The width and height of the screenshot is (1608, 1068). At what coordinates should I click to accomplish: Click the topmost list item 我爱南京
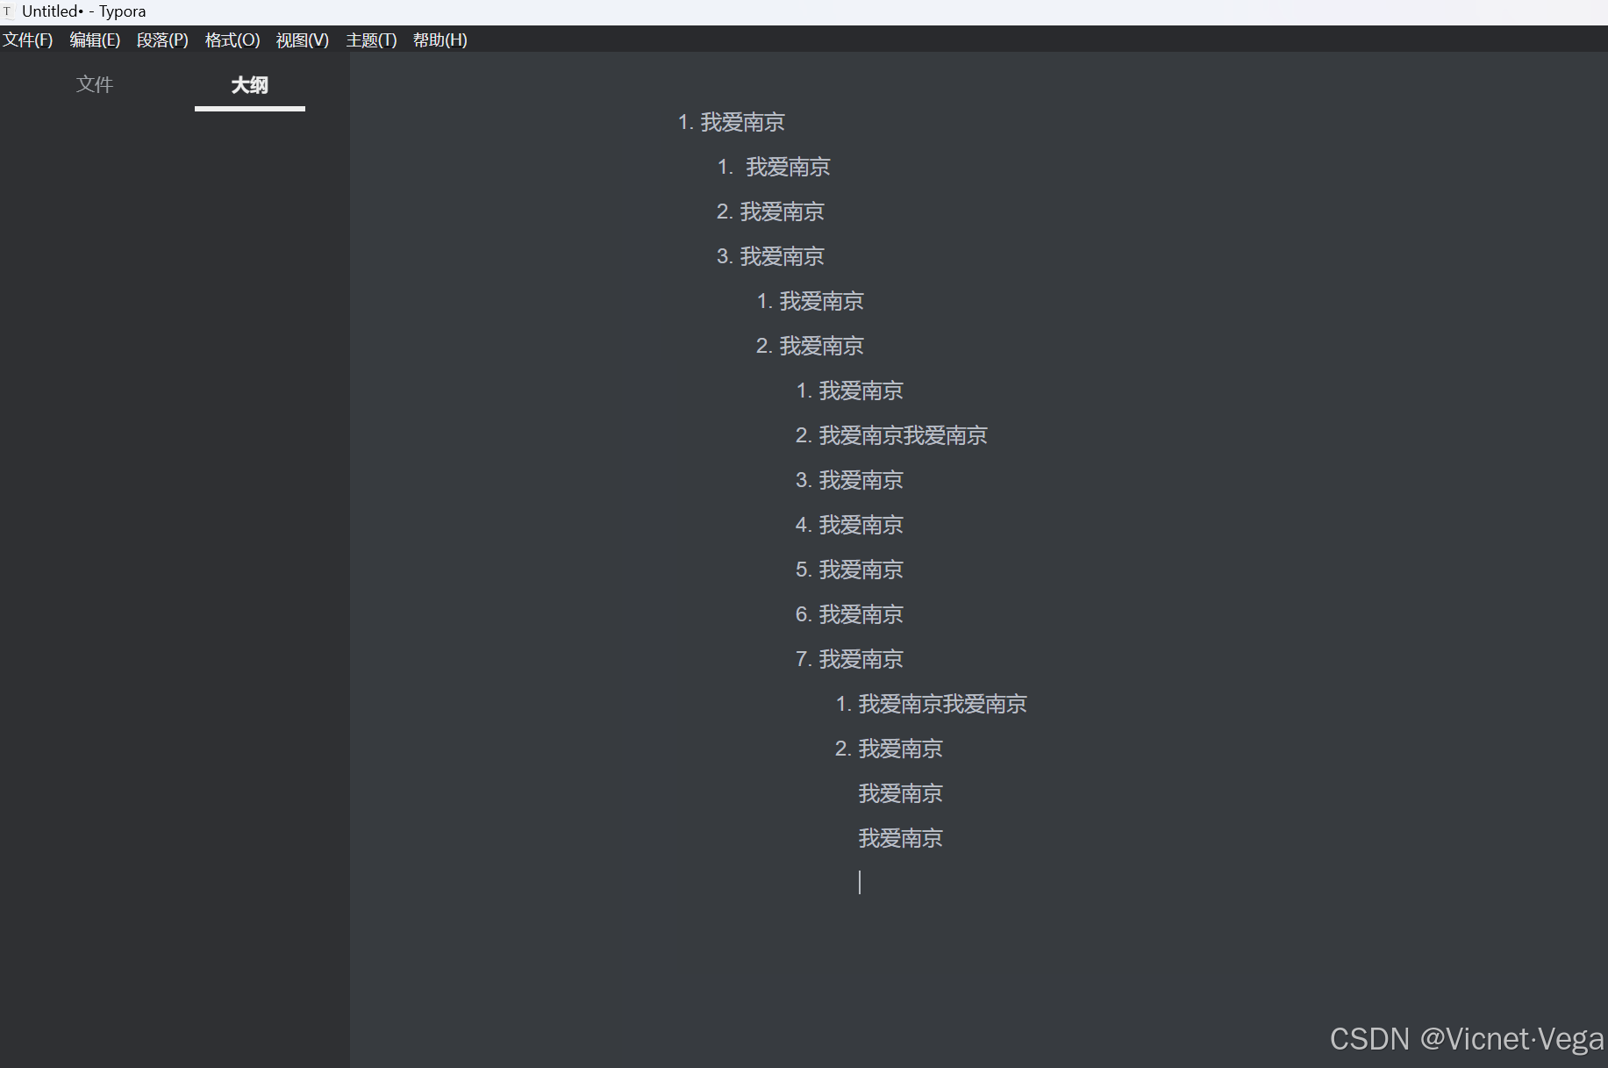coord(742,123)
